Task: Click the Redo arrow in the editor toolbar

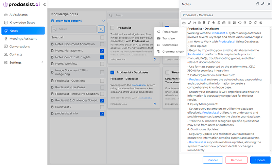Action: click(255, 23)
